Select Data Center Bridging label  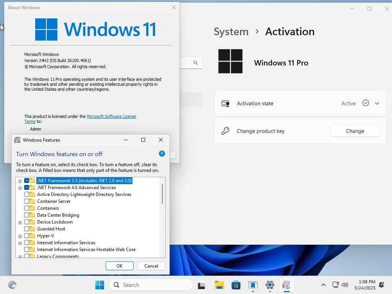point(58,215)
